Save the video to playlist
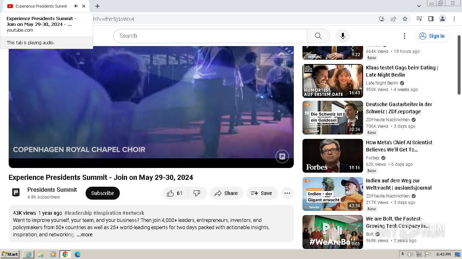Screen dimensions: 462x259 (x=262, y=193)
